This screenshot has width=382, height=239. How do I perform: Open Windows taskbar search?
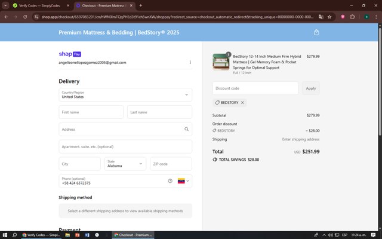[x=14, y=235]
